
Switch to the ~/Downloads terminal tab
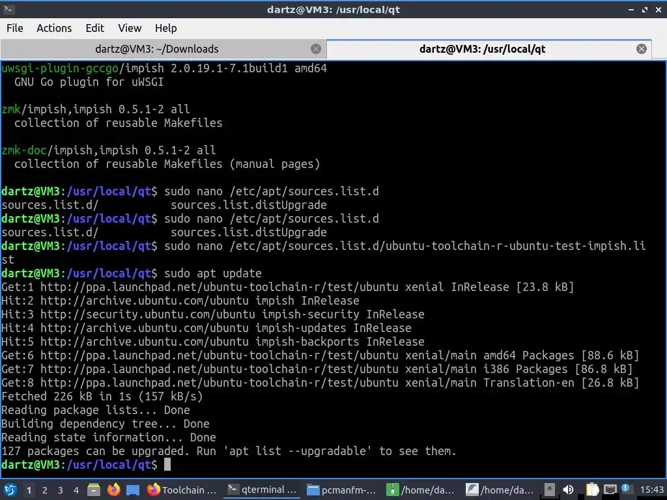coord(156,49)
